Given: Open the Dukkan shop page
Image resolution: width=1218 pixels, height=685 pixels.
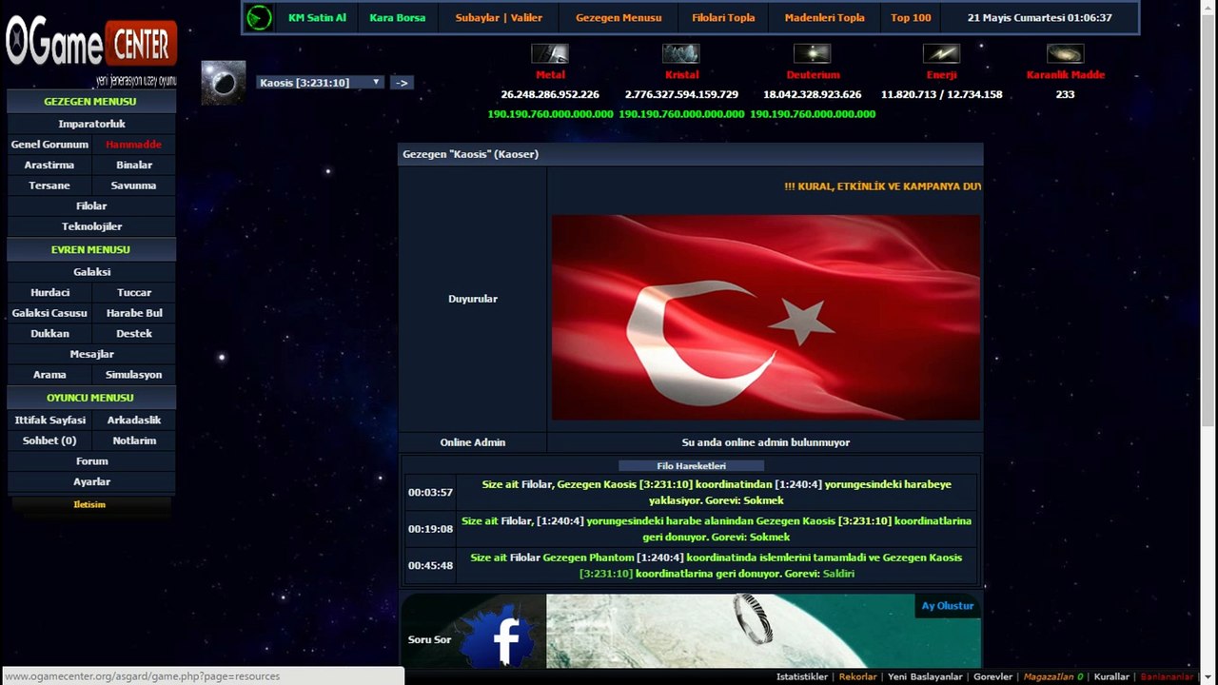Looking at the screenshot, I should tap(49, 334).
